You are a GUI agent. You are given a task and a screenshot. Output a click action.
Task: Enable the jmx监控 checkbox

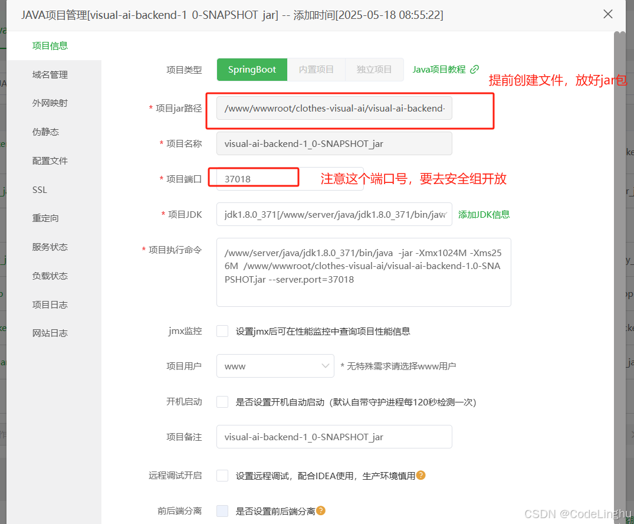pos(222,331)
